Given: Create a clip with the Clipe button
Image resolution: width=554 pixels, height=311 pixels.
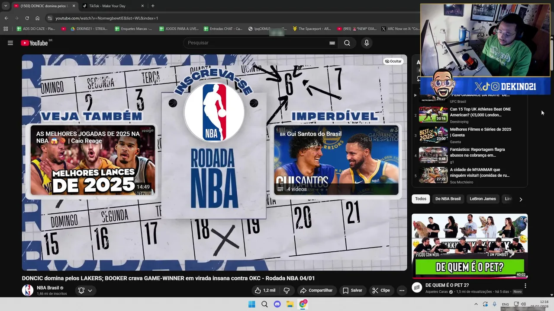Looking at the screenshot, I should coord(381,290).
